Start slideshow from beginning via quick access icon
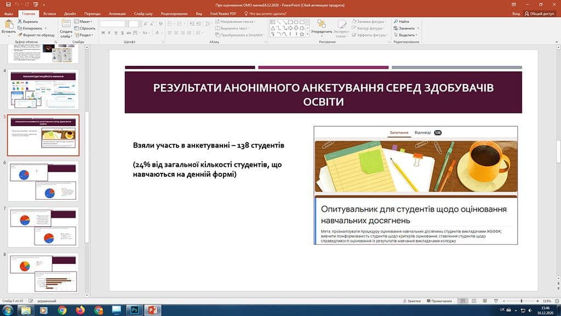The image size is (561, 316). [x=36, y=4]
